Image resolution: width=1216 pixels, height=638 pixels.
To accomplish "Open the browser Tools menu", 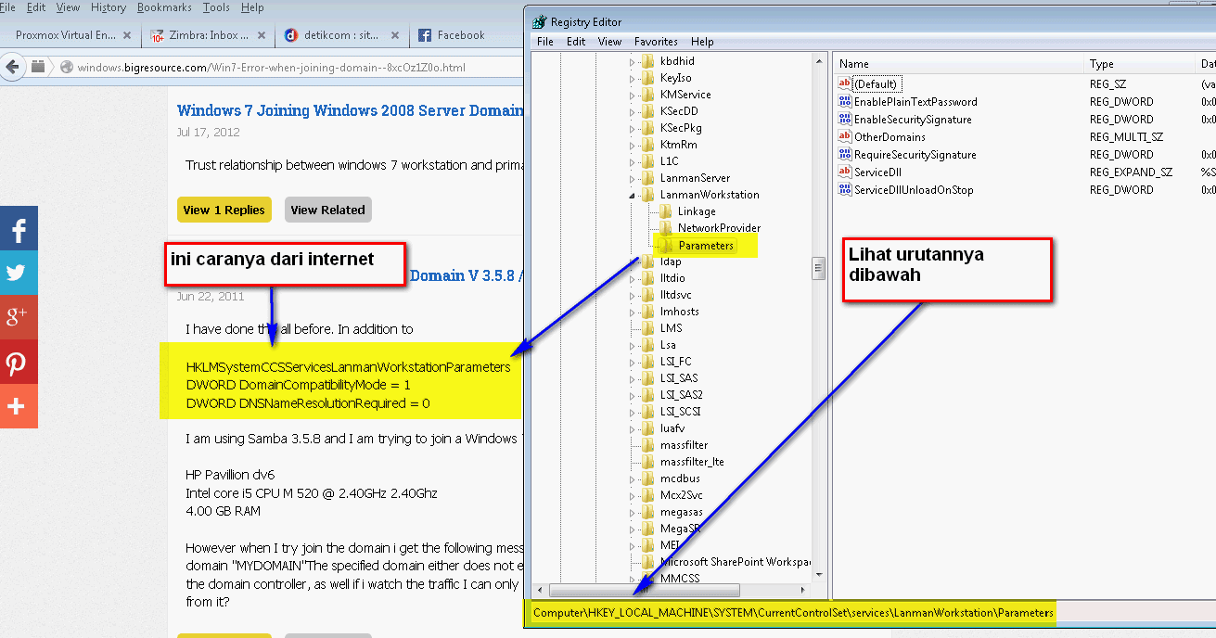I will 216,7.
